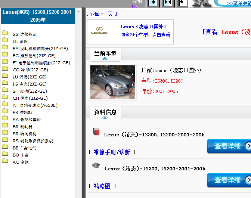Click the folder icon beside EC 排放控制

5,54
